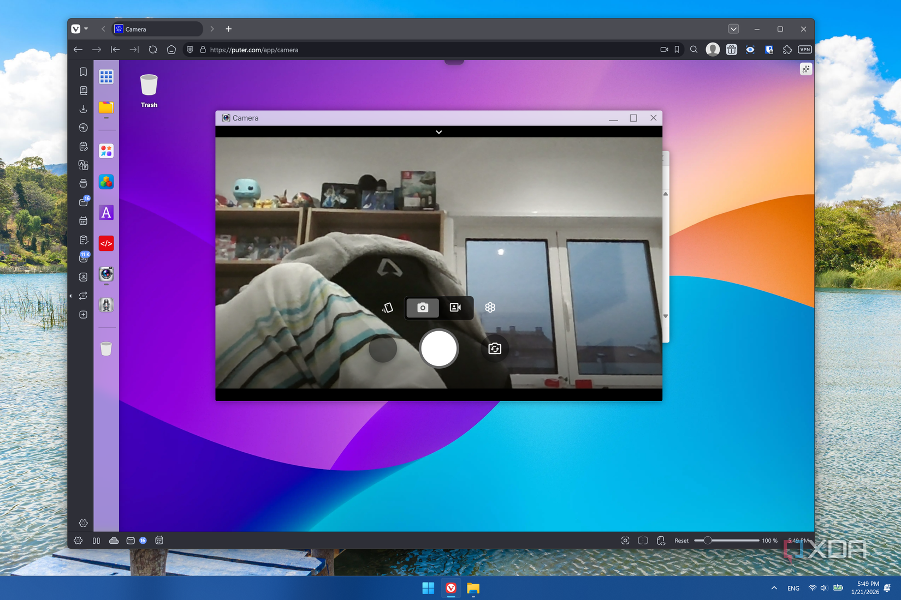Open the extensions puzzle icon

coord(787,50)
